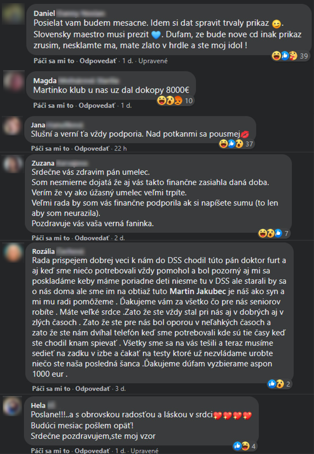Show reactions on Zuzana's comment
Image resolution: width=314 pixels, height=454 pixels.
pyautogui.click(x=274, y=233)
